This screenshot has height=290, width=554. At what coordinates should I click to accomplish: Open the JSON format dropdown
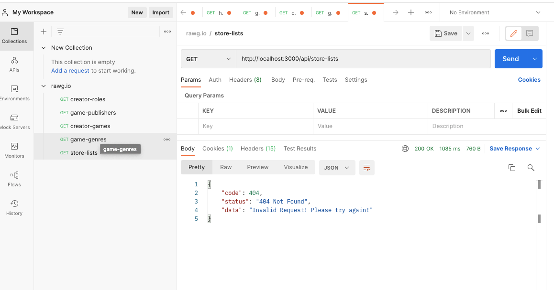tap(337, 168)
